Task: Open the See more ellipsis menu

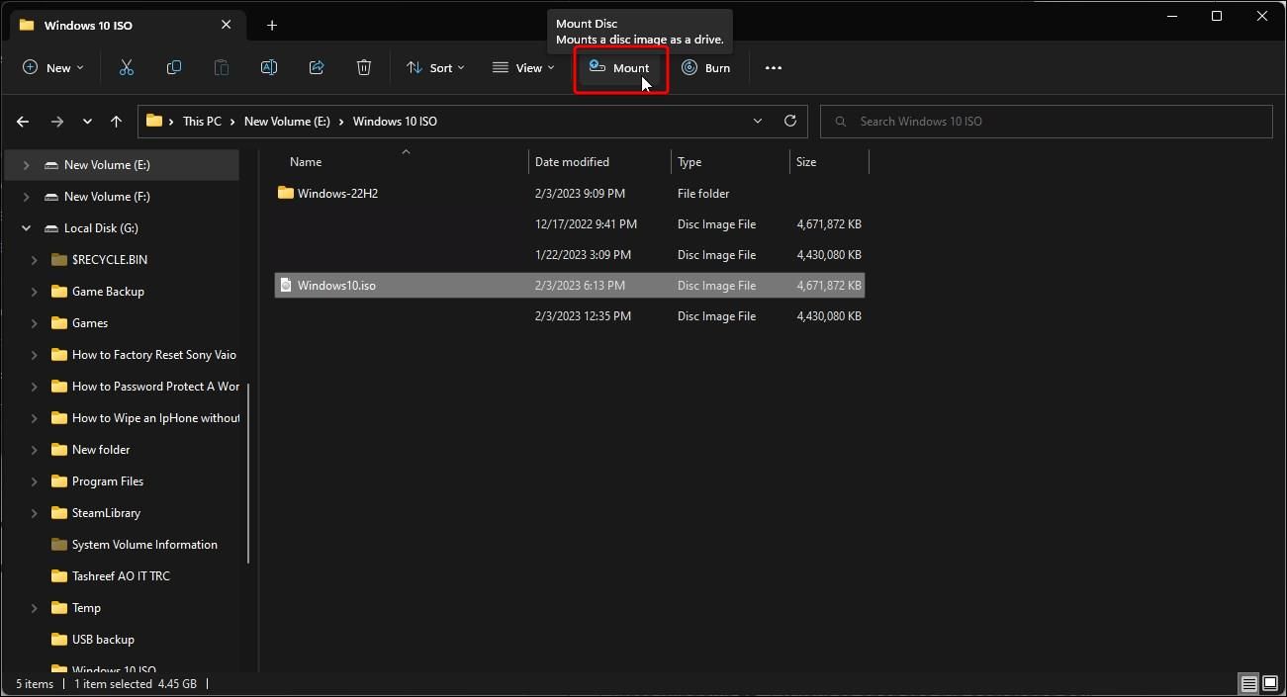Action: pos(774,68)
